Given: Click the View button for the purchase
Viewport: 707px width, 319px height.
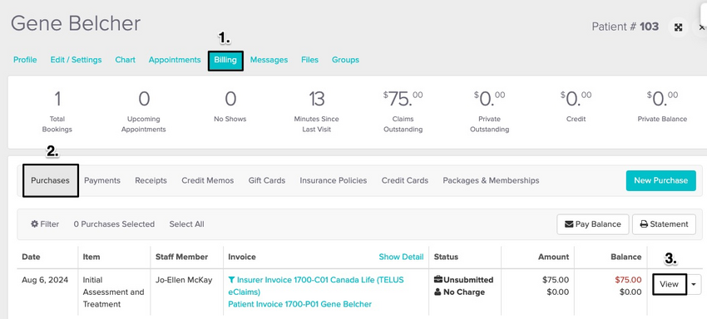Looking at the screenshot, I should tap(669, 284).
